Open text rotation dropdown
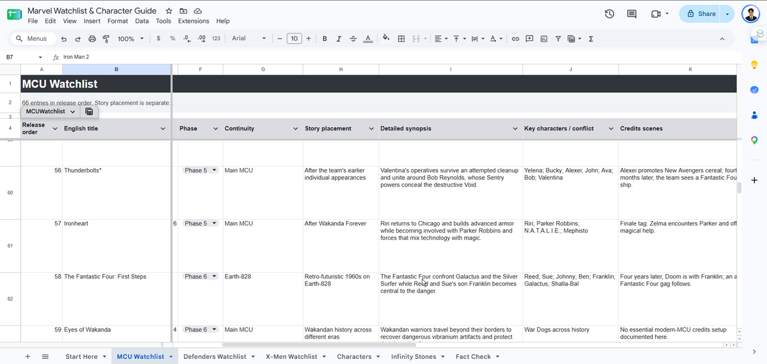The height and width of the screenshot is (364, 767). click(x=496, y=39)
